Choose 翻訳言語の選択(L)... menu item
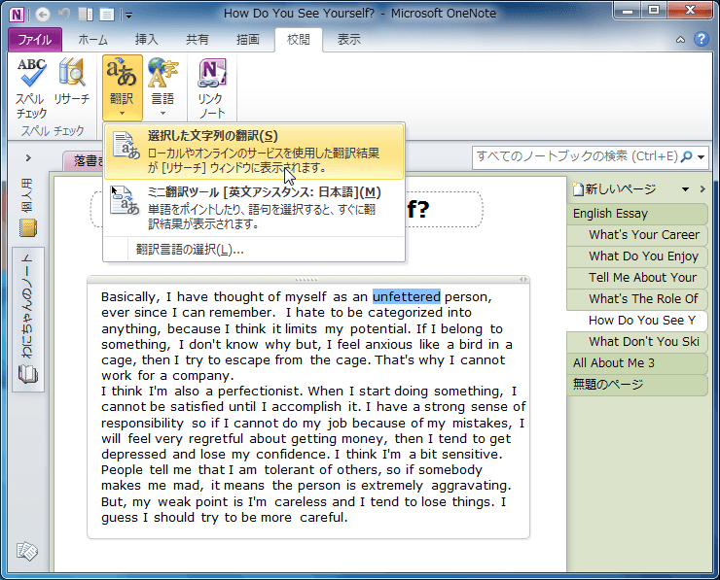 click(x=254, y=250)
